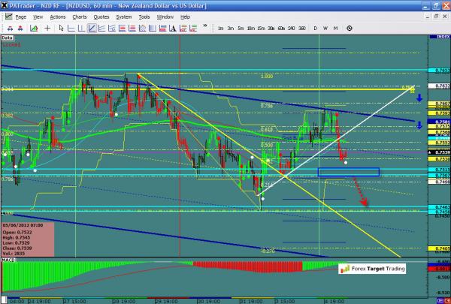Select the Fibonacci fan tool icon

pos(112,29)
